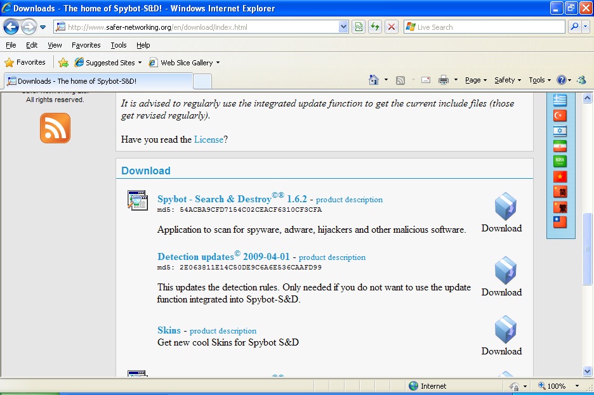Image resolution: width=594 pixels, height=395 pixels.
Task: Open a new blank tab
Action: click(x=202, y=81)
